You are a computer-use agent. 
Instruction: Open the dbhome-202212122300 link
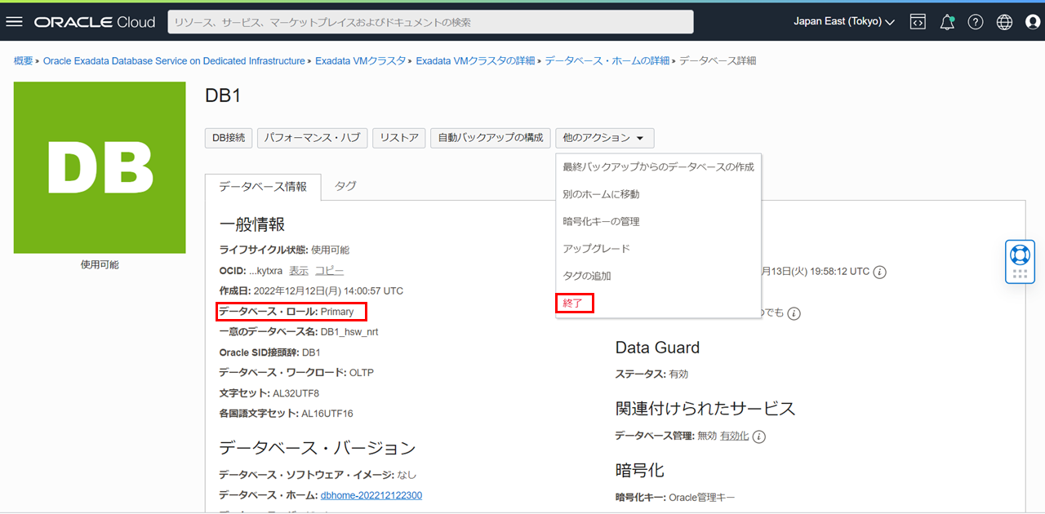371,495
